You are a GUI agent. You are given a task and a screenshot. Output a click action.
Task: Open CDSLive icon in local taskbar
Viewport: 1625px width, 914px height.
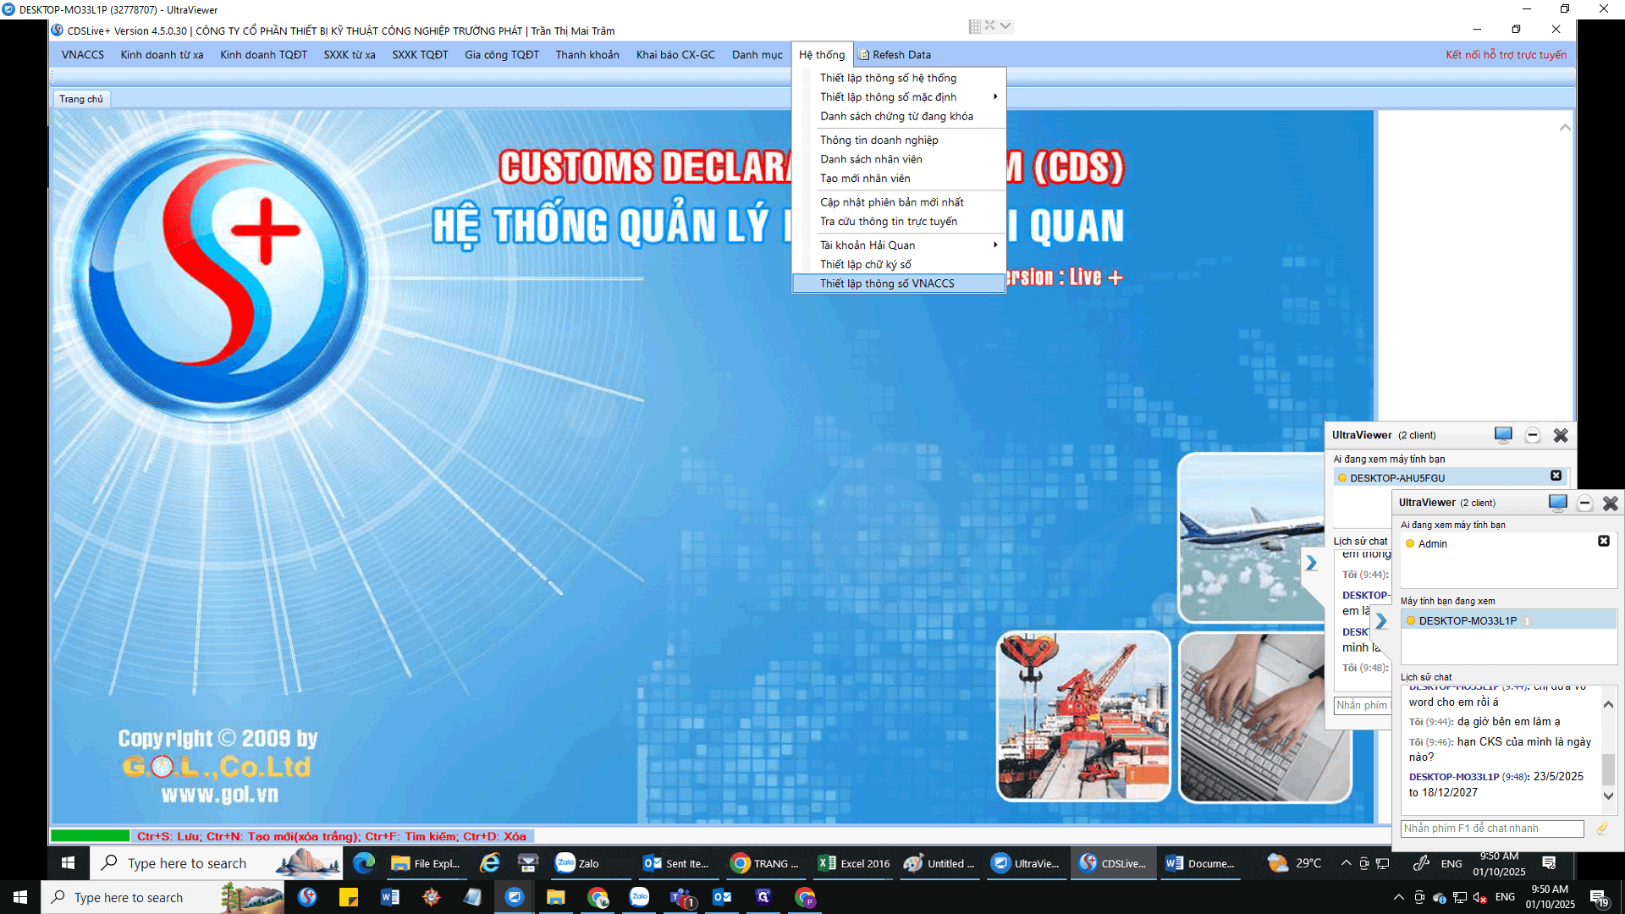[x=307, y=897]
